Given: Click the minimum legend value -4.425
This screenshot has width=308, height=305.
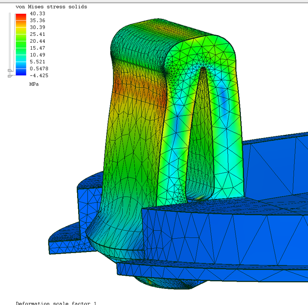Looking at the screenshot, I should pyautogui.click(x=39, y=75).
